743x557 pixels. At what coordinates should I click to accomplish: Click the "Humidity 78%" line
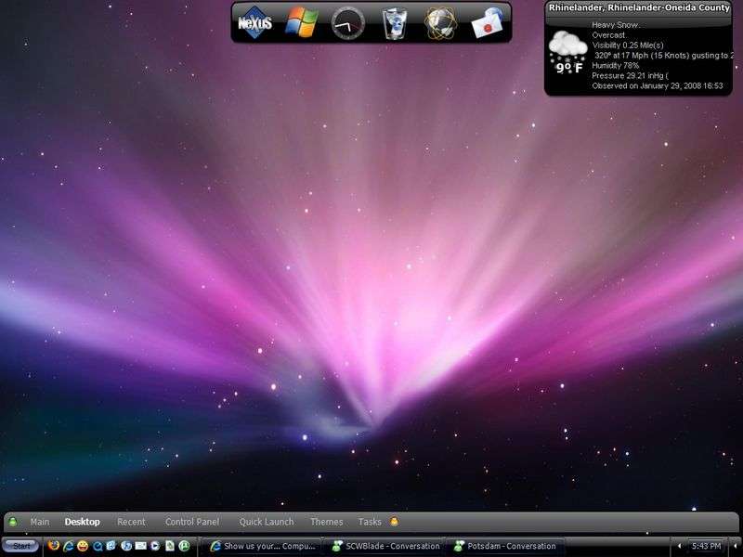[615, 66]
